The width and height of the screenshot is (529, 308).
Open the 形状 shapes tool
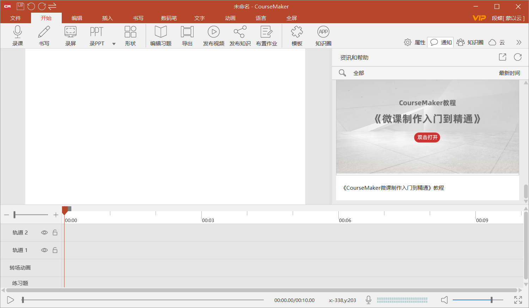(130, 36)
